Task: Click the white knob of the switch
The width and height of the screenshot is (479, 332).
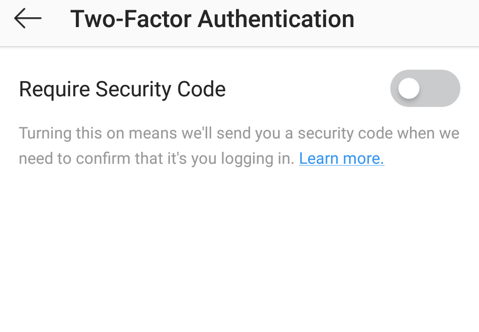Action: click(x=409, y=88)
